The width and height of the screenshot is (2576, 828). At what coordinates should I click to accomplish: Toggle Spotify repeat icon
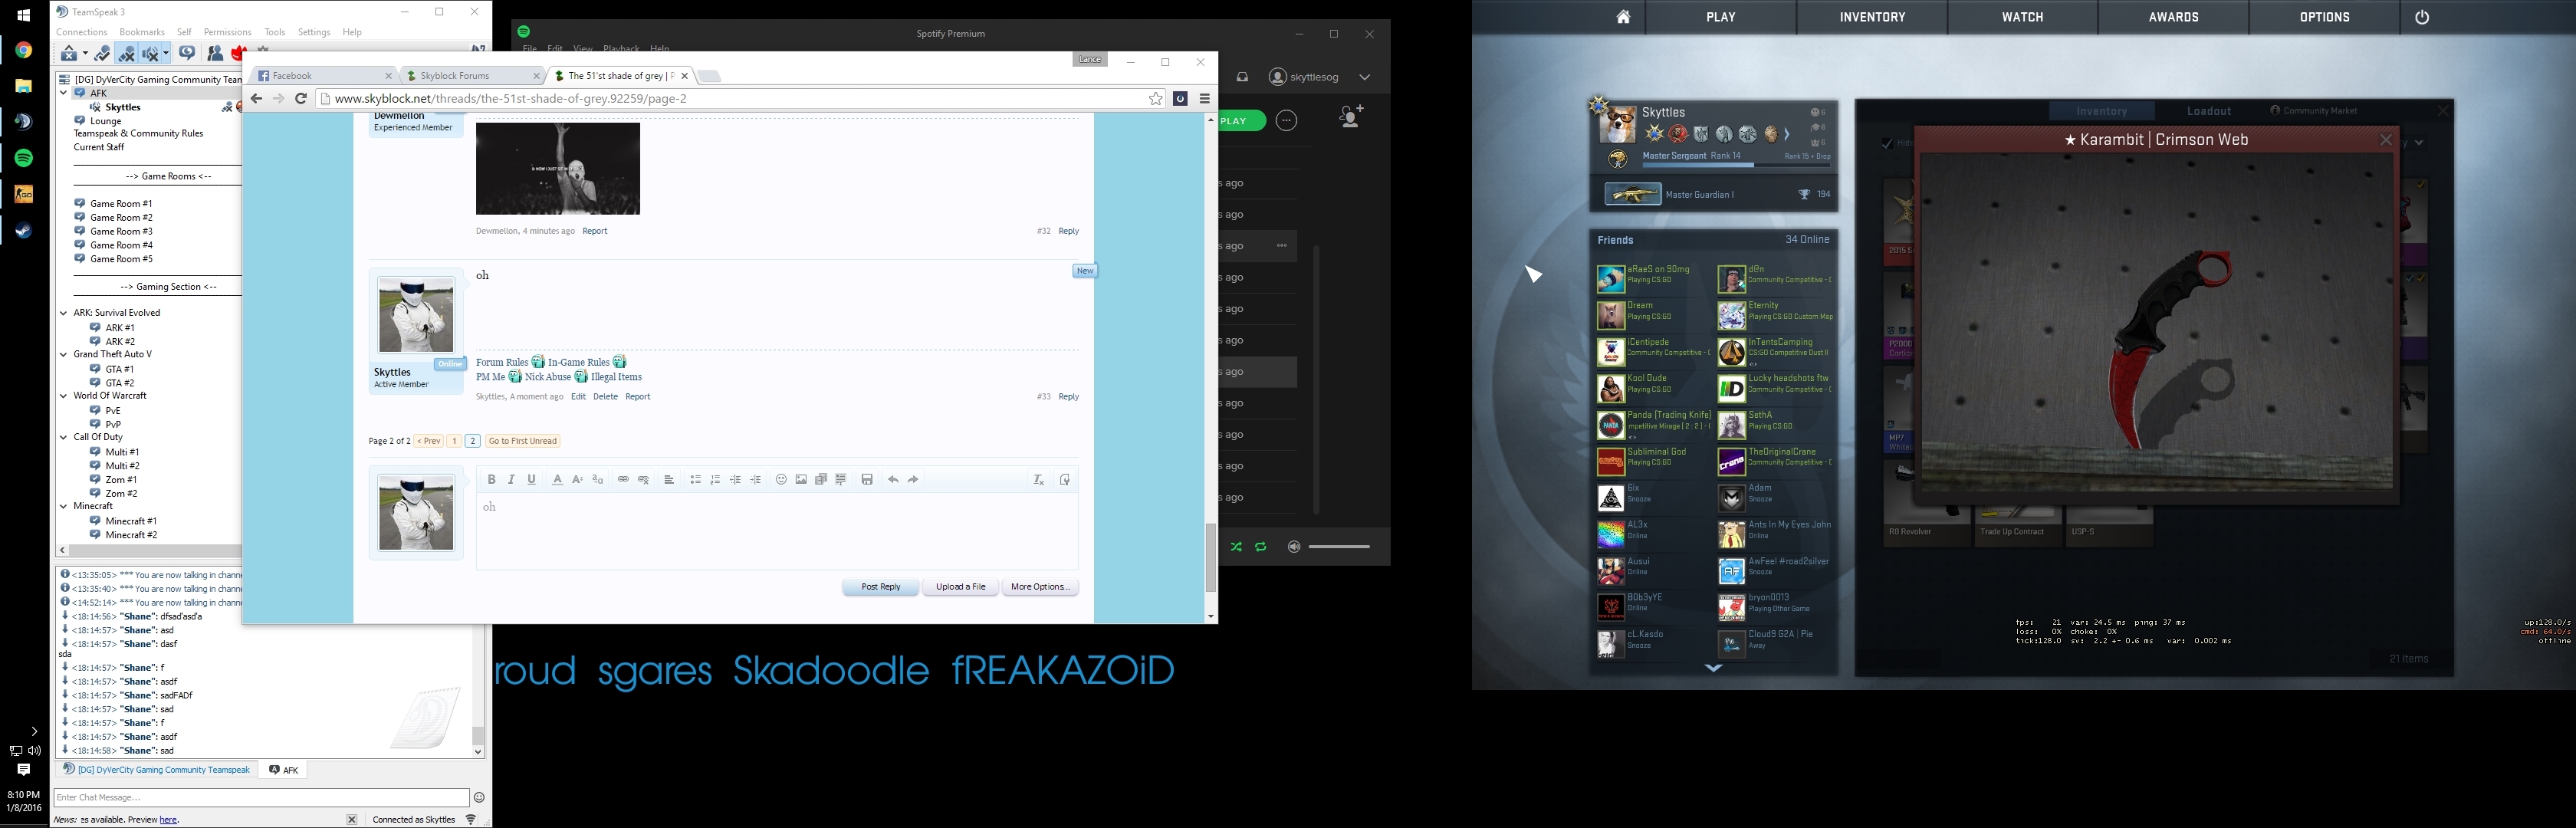pyautogui.click(x=1261, y=547)
